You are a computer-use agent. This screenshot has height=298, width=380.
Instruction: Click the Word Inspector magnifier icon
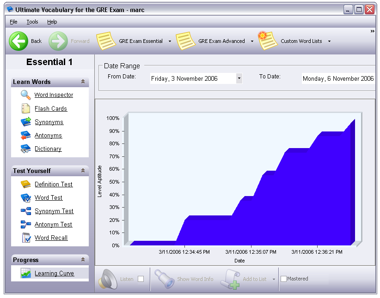26,95
